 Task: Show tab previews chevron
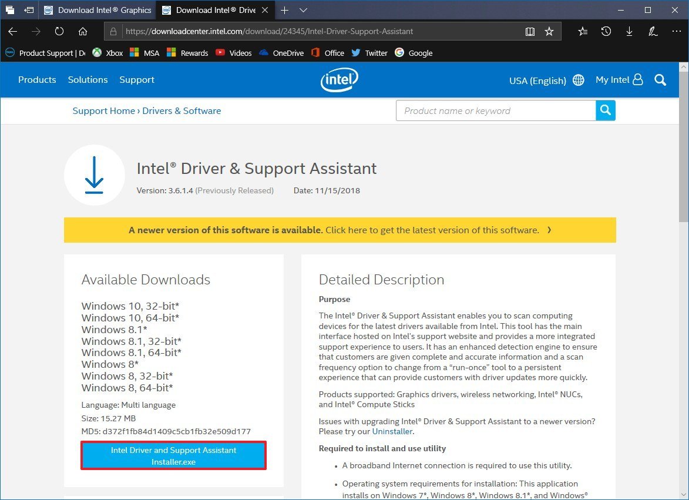303,10
